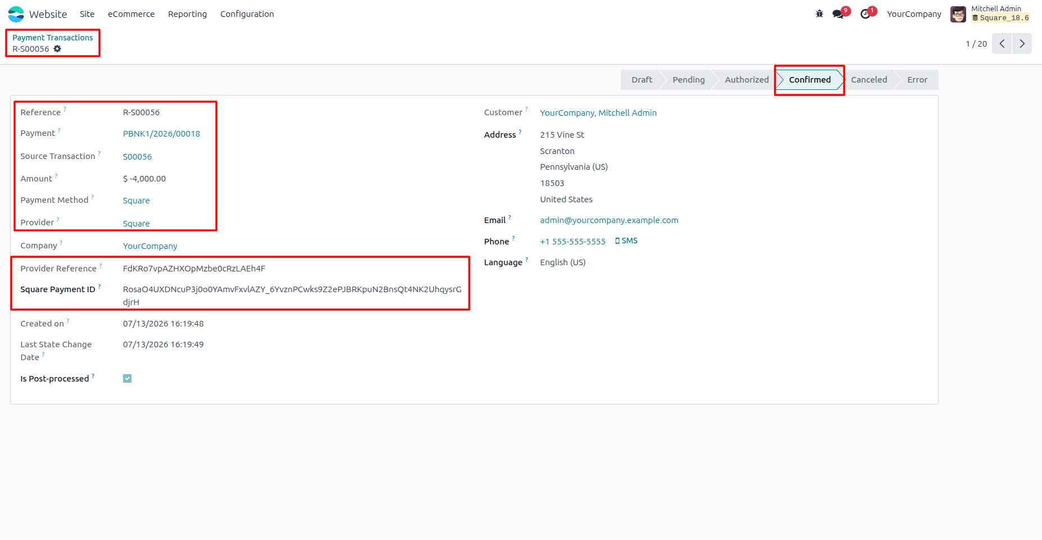Open customer YourCompany, Mitchell Admin link

click(599, 113)
